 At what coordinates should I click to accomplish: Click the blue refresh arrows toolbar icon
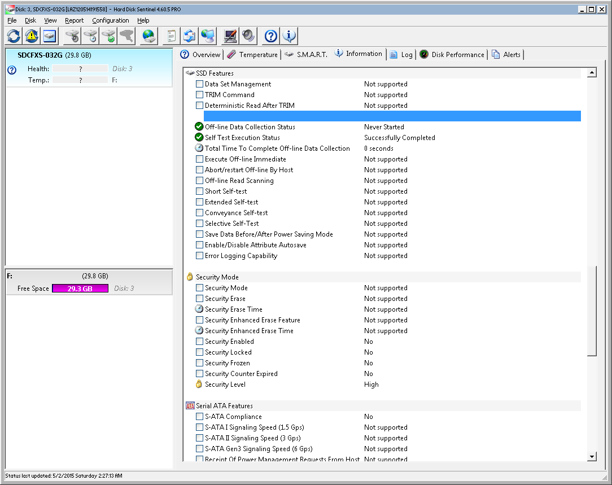tap(14, 36)
